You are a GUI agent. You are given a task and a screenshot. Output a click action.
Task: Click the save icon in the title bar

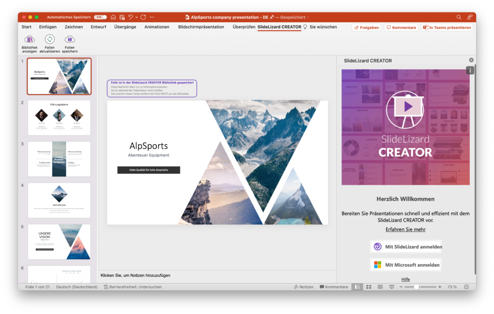(122, 17)
